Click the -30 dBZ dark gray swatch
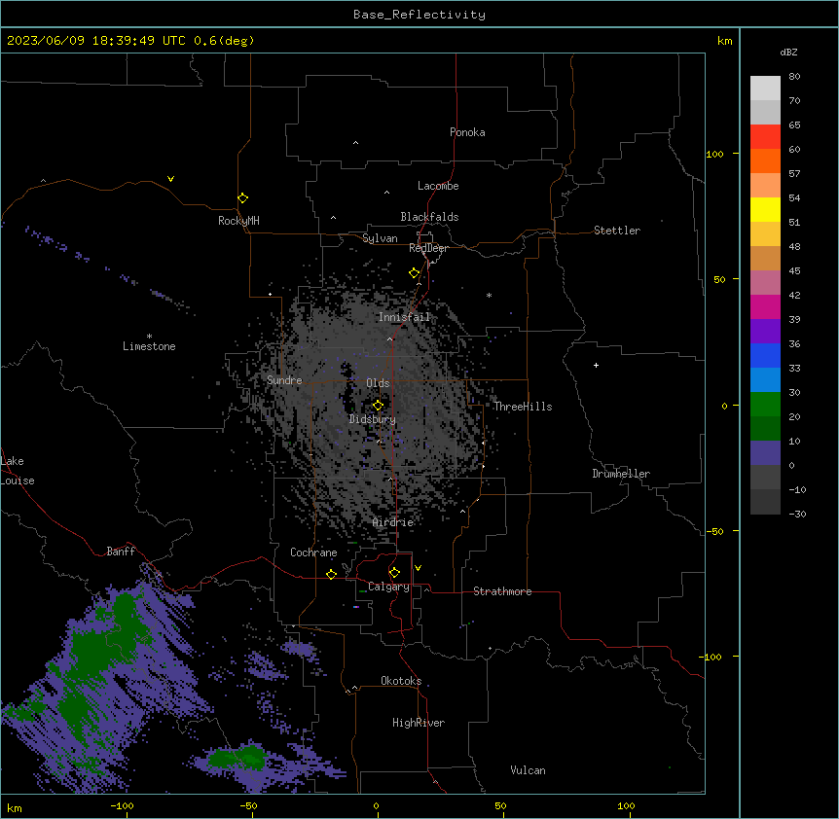The width and height of the screenshot is (839, 819). coord(765,502)
